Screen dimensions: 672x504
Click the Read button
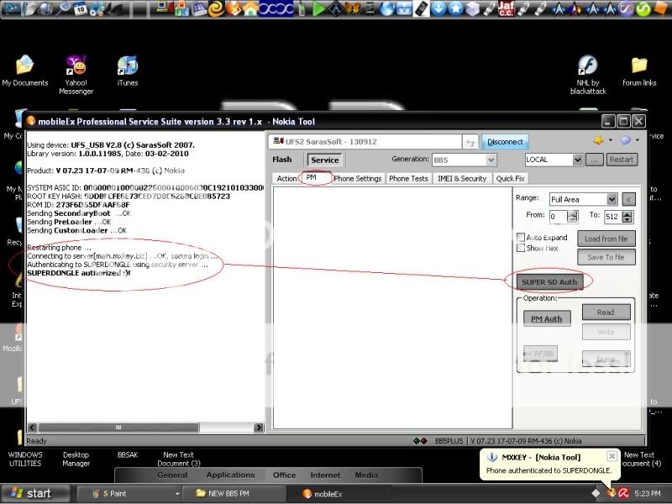coord(606,312)
